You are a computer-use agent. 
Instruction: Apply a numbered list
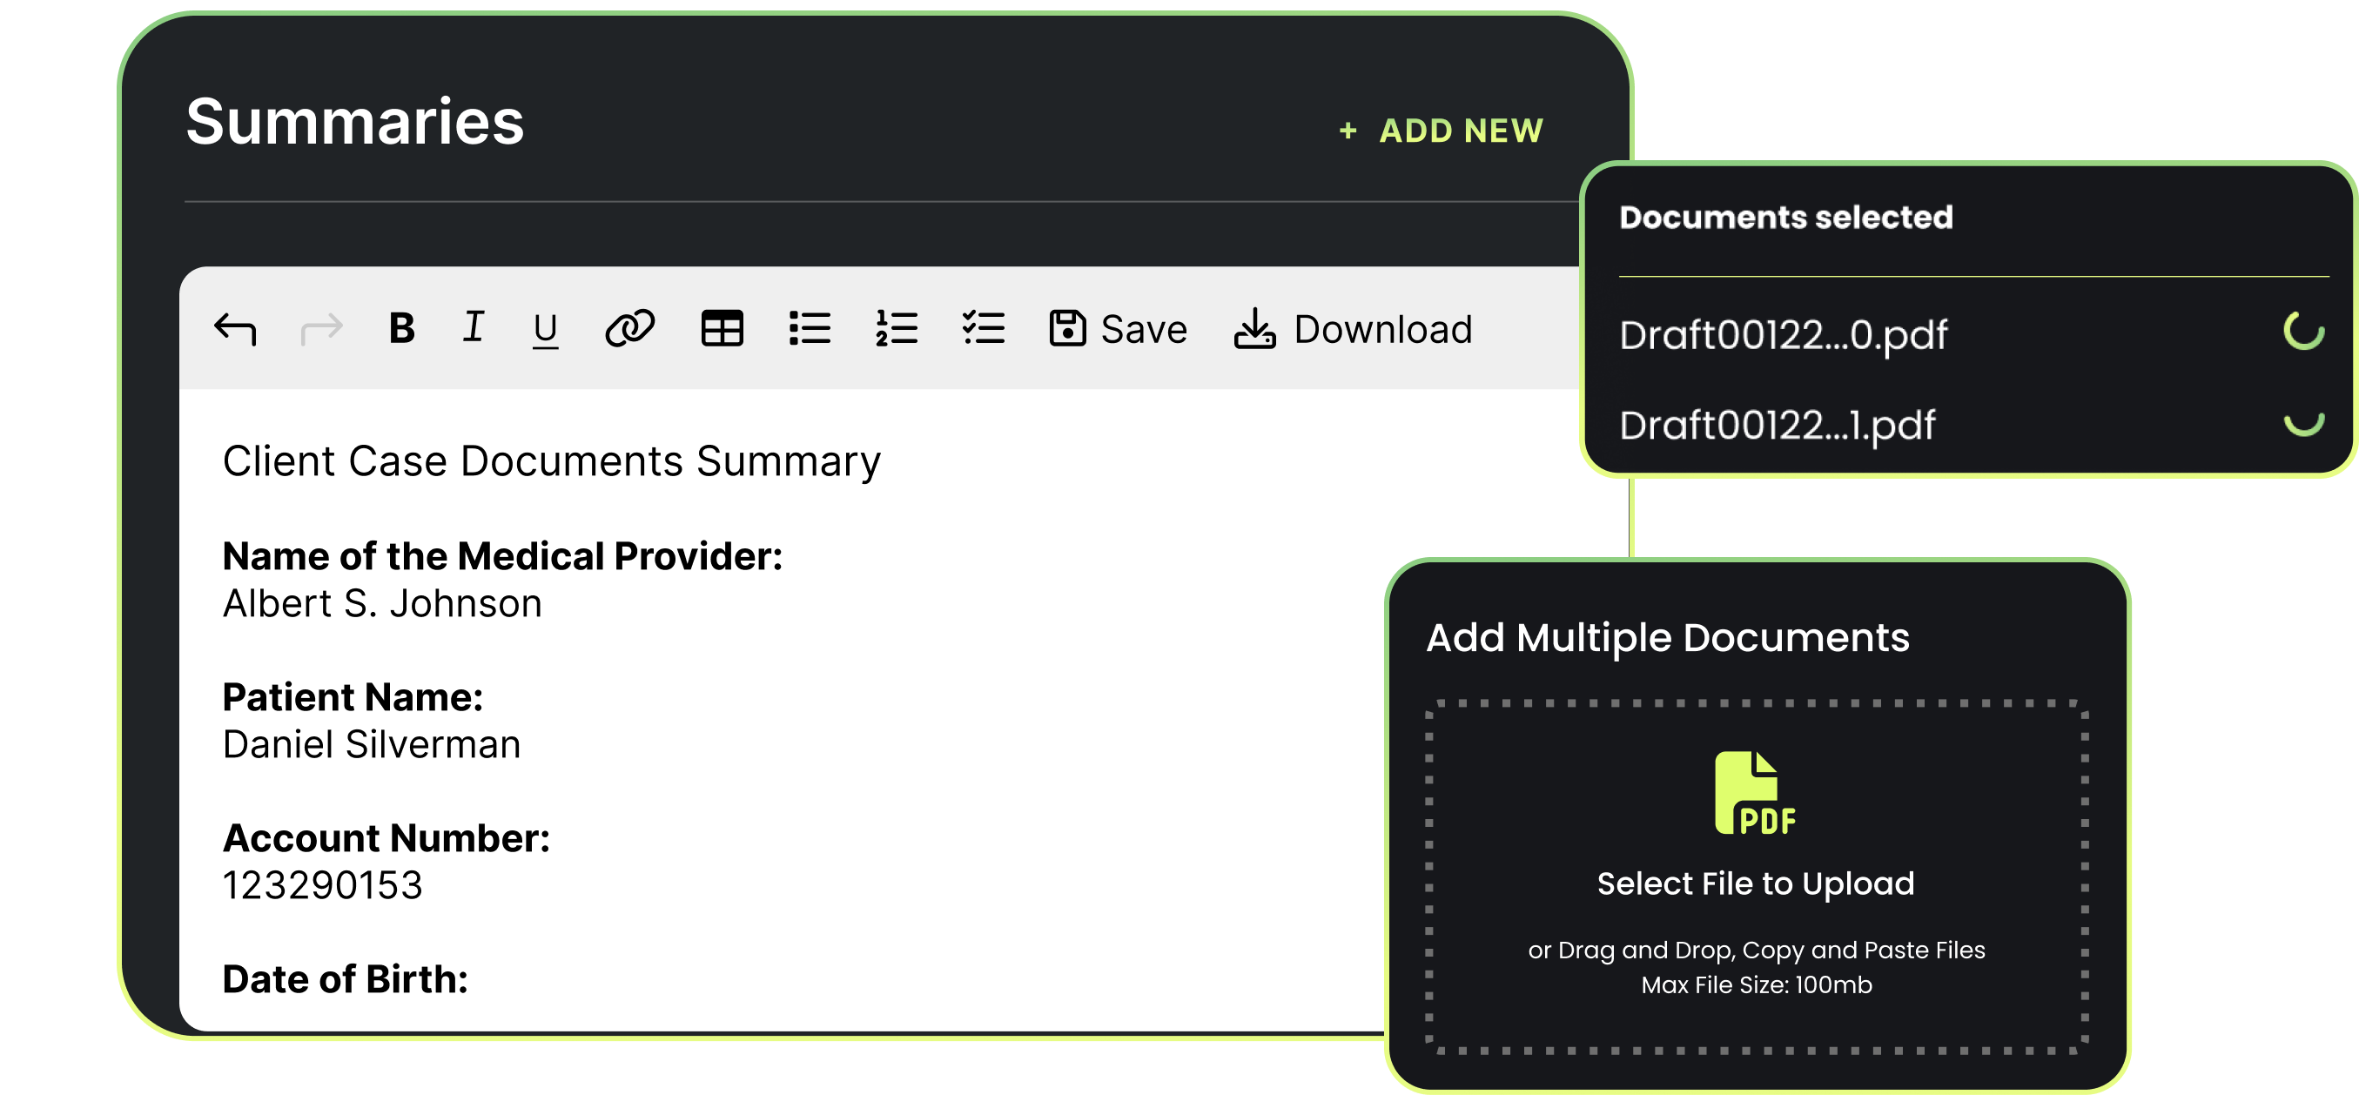[x=897, y=329]
